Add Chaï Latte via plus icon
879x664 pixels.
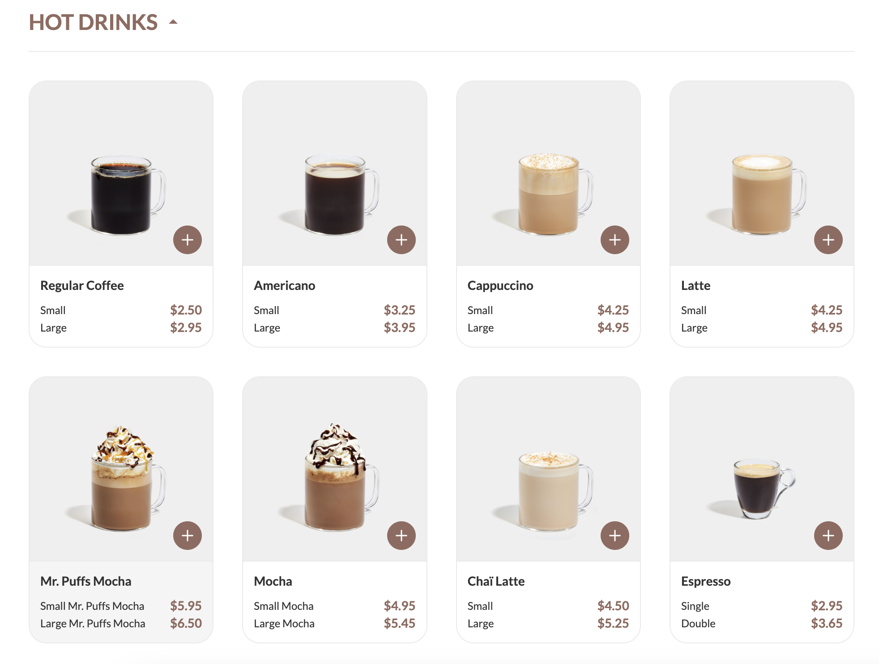(614, 536)
